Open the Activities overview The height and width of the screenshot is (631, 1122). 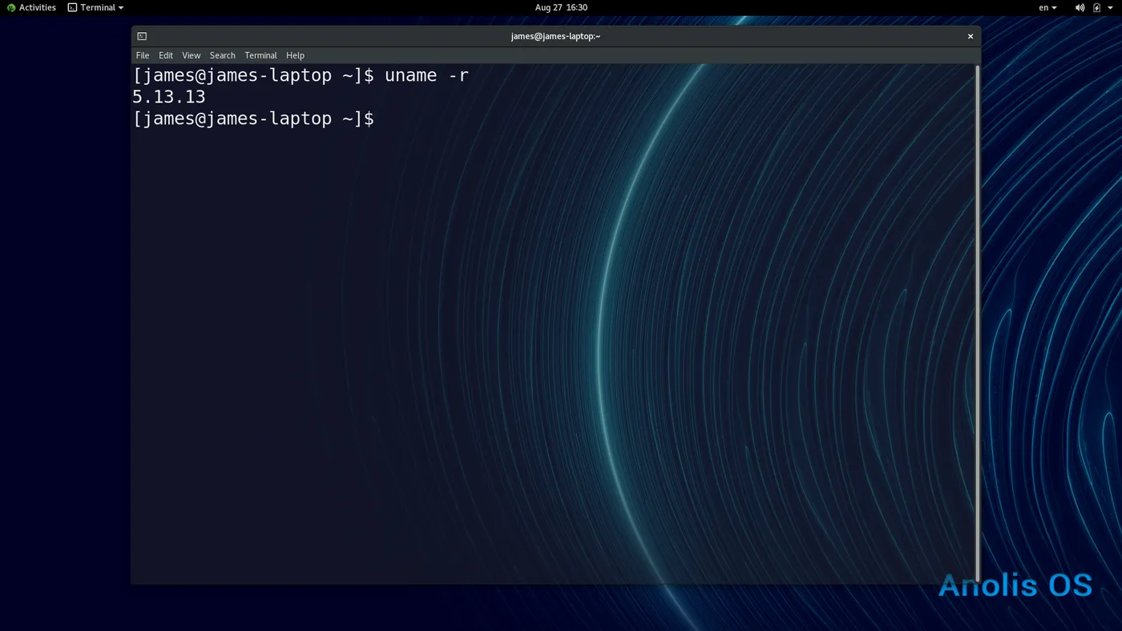pyautogui.click(x=31, y=7)
